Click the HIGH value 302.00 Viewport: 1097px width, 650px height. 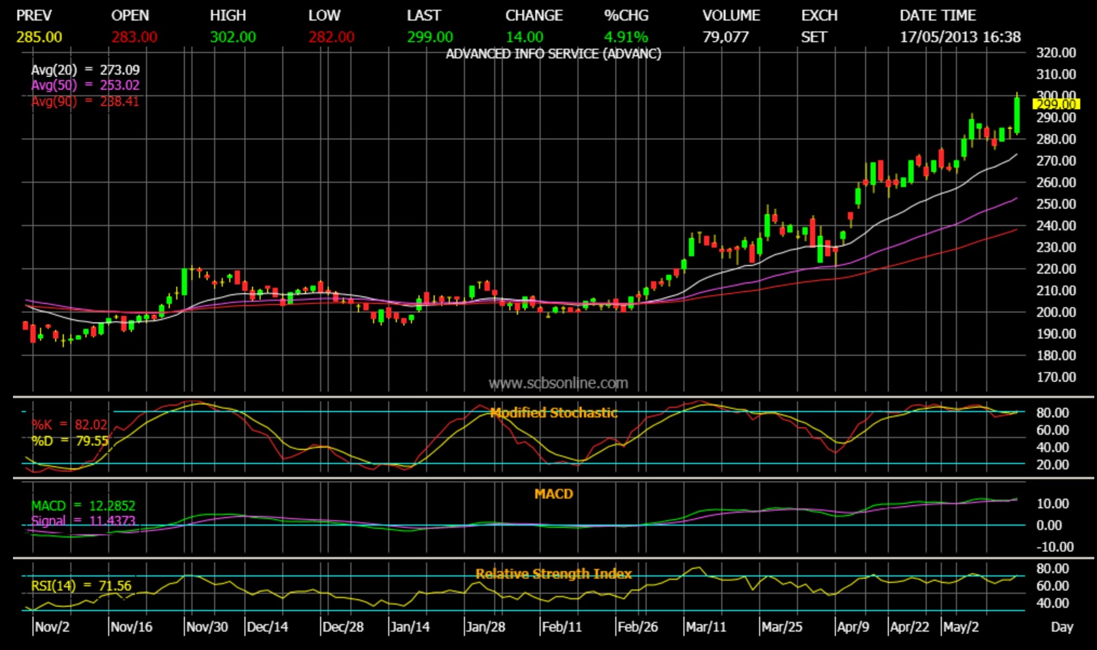tap(233, 37)
